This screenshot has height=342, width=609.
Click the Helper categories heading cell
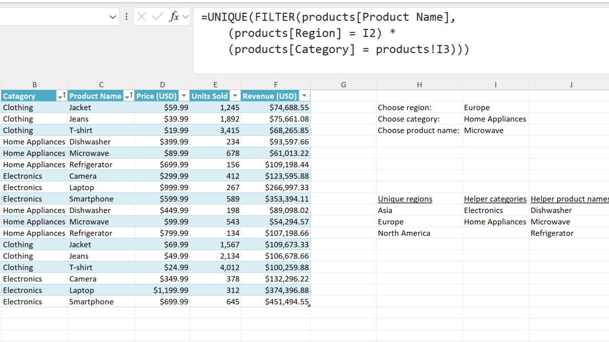[x=495, y=199]
